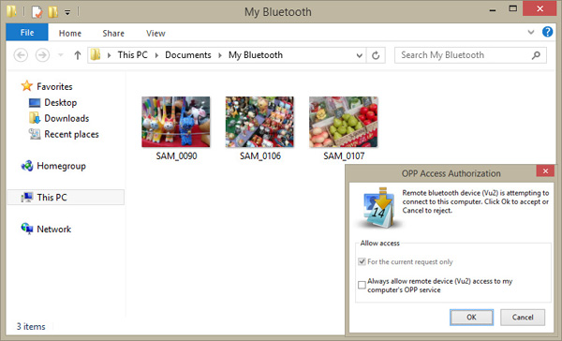The image size is (562, 341).
Task: Open Recent places in the navigation pane
Action: (x=71, y=134)
